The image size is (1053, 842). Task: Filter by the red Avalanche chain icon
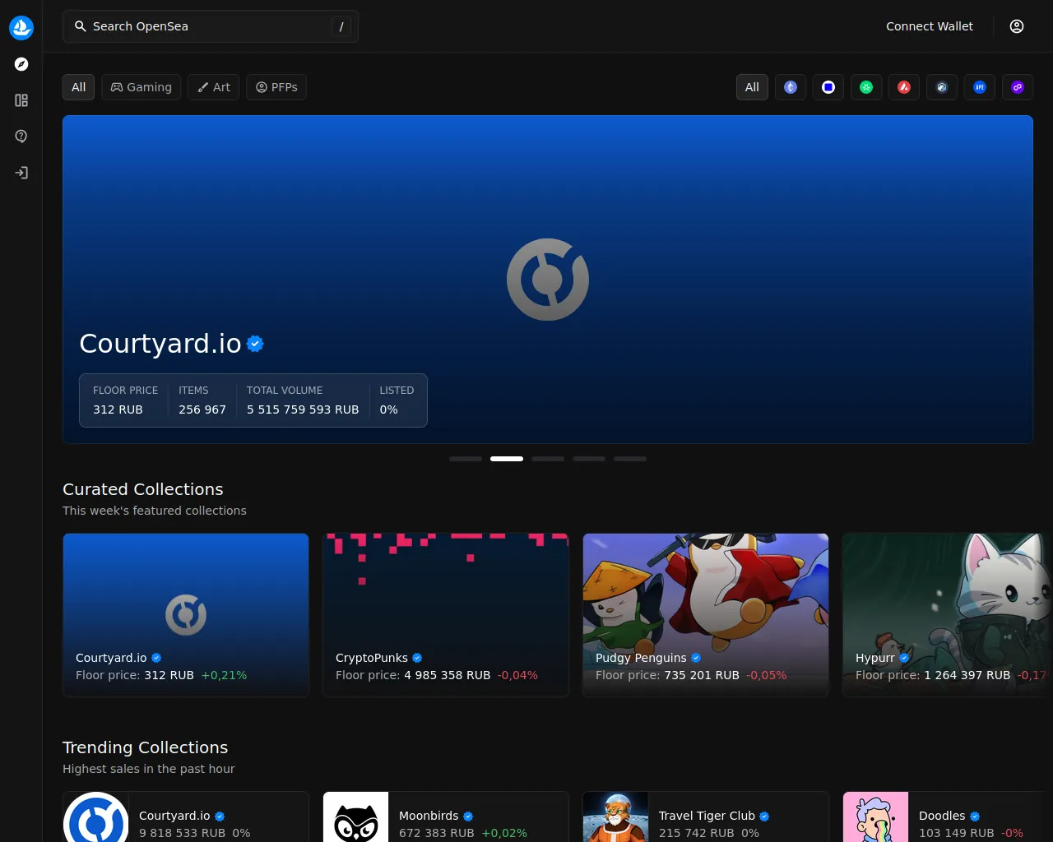point(904,87)
